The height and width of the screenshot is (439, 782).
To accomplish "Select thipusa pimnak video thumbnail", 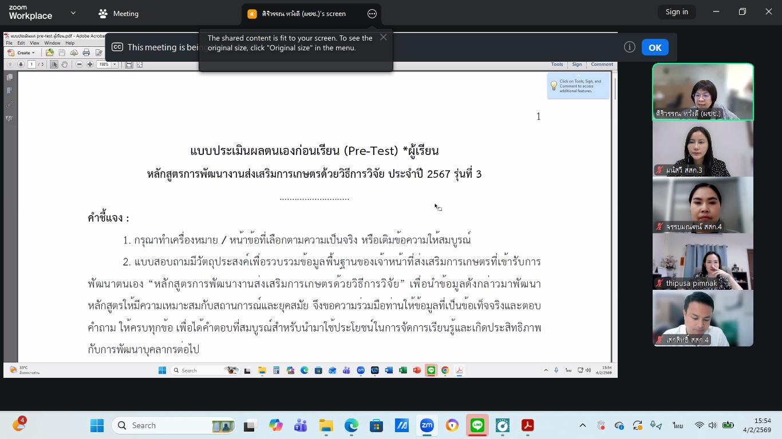I will pos(703,262).
